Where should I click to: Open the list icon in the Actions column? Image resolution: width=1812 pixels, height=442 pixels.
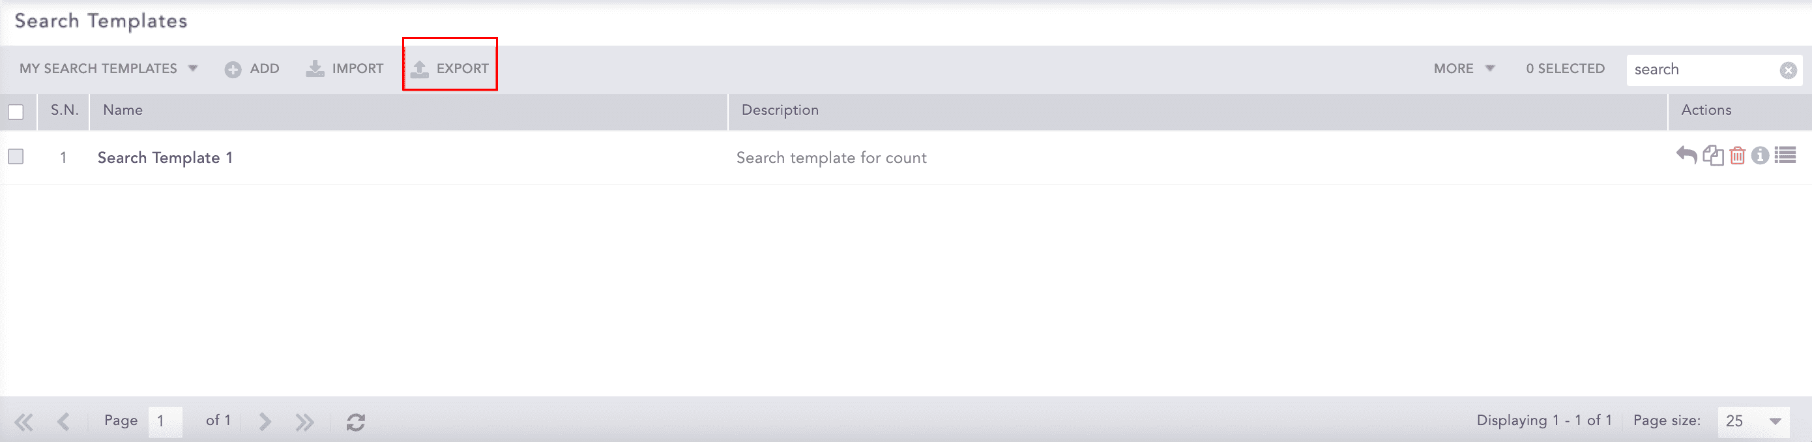coord(1785,156)
